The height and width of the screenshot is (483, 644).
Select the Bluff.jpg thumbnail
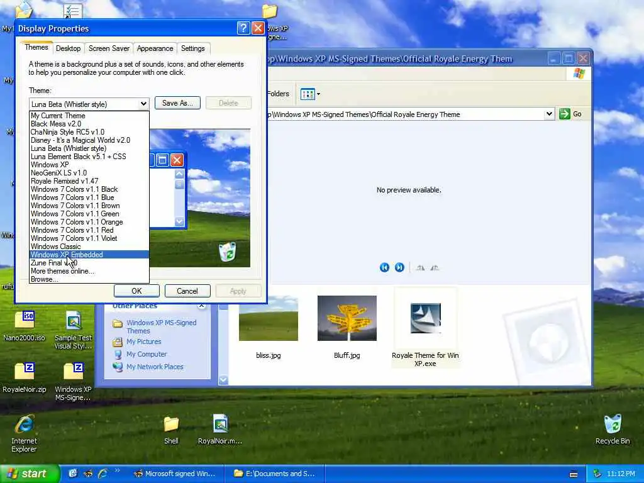pos(347,318)
